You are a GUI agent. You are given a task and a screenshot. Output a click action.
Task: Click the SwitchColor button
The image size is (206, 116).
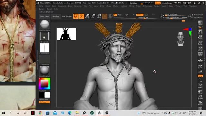(43, 99)
